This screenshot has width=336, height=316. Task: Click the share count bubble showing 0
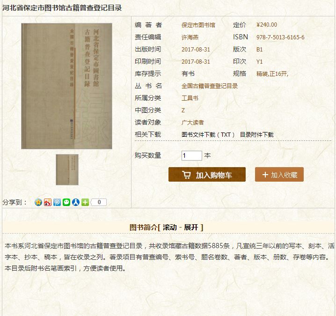point(99,202)
